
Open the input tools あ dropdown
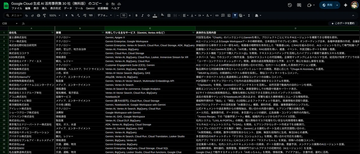tap(258, 15)
